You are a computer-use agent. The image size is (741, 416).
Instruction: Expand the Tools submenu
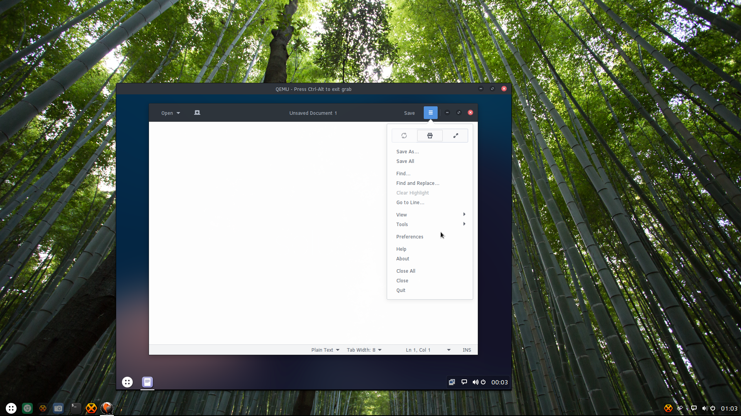pyautogui.click(x=430, y=225)
